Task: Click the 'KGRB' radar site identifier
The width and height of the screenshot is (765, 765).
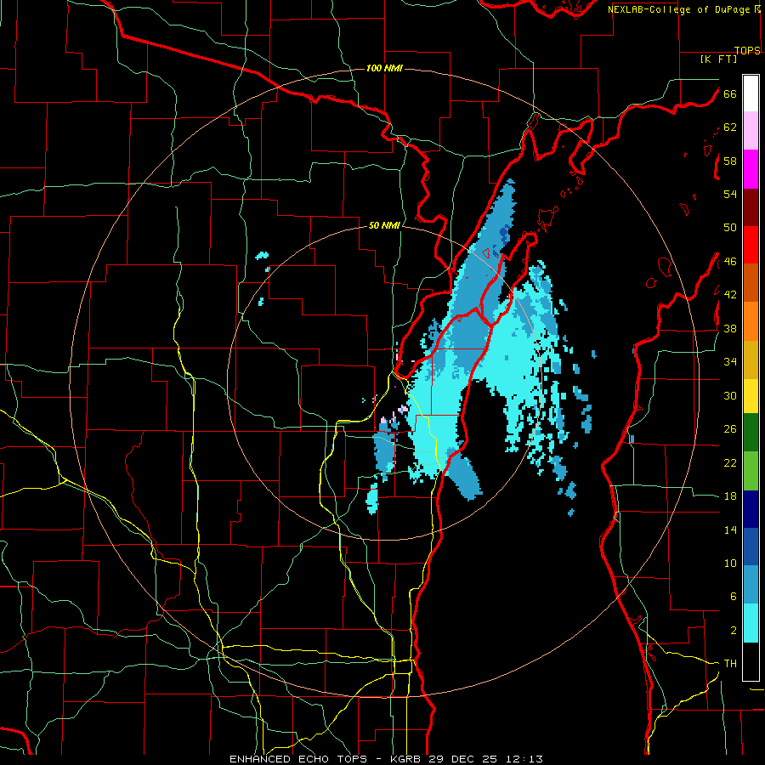Action: (406, 759)
